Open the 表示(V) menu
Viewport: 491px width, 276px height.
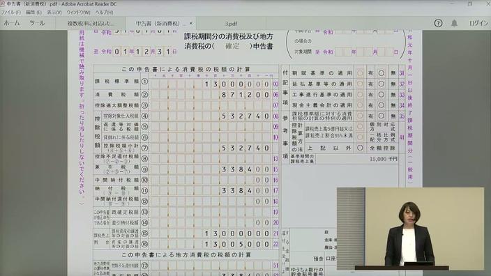click(54, 13)
